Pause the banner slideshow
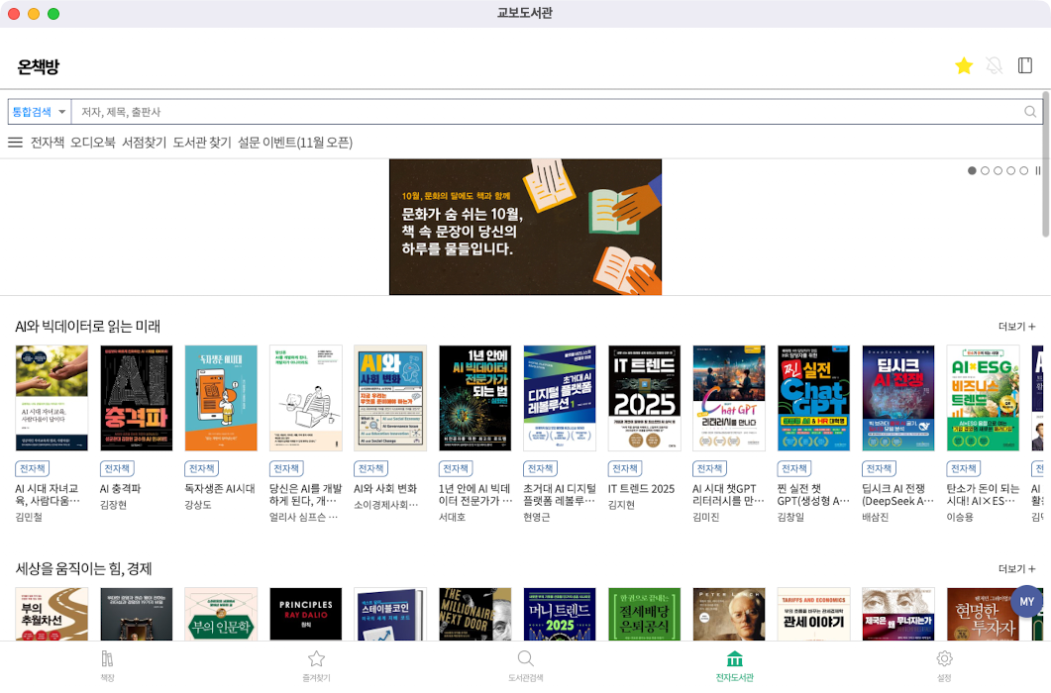 coord(1037,171)
